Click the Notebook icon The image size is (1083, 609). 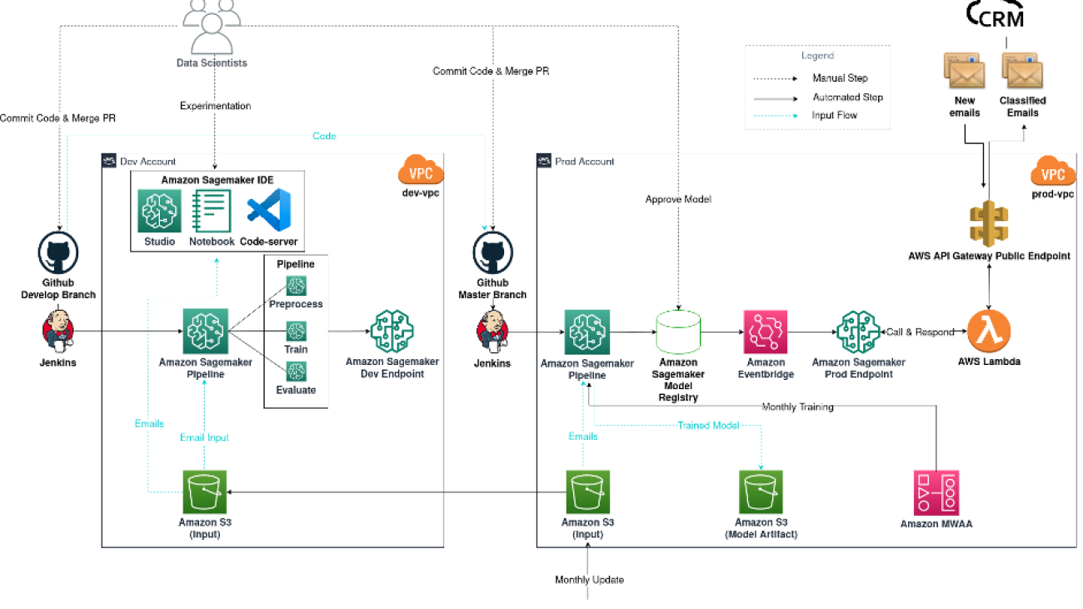(212, 210)
